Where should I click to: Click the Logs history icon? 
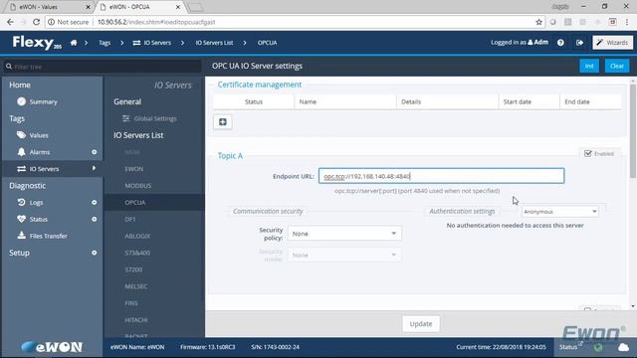[22, 202]
